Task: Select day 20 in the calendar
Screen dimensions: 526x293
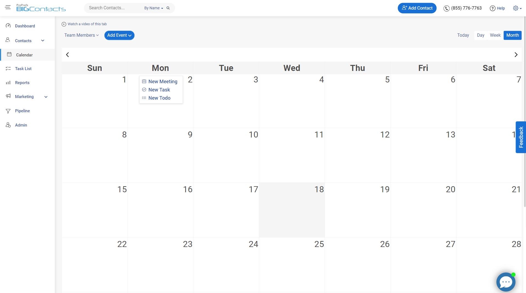Action: (423, 210)
